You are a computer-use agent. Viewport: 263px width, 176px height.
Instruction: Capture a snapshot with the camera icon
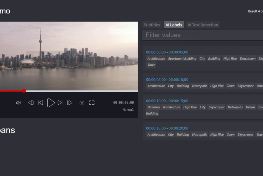(x=82, y=103)
